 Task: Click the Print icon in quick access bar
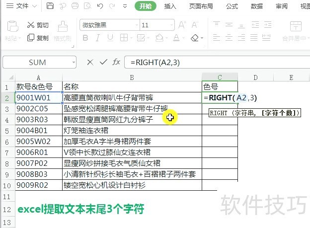click(75, 6)
